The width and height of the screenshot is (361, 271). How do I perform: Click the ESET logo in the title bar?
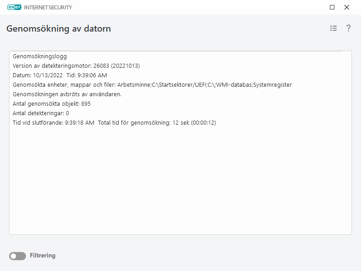point(14,7)
